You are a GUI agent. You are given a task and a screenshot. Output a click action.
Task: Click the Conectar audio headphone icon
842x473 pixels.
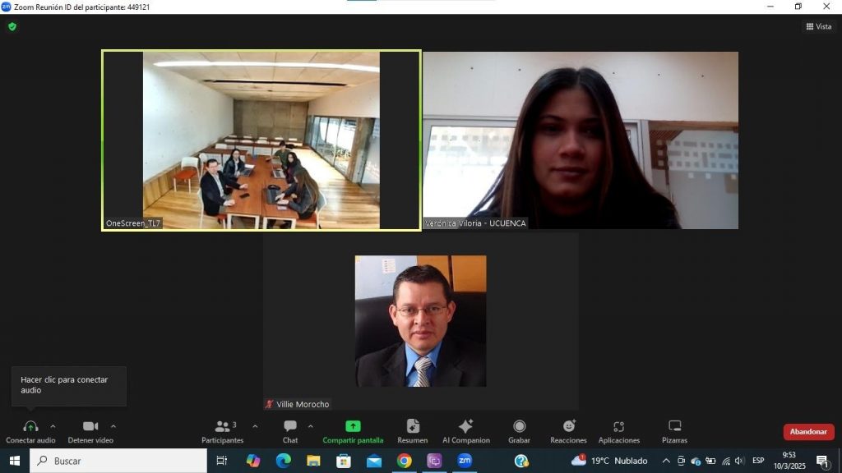[30, 427]
